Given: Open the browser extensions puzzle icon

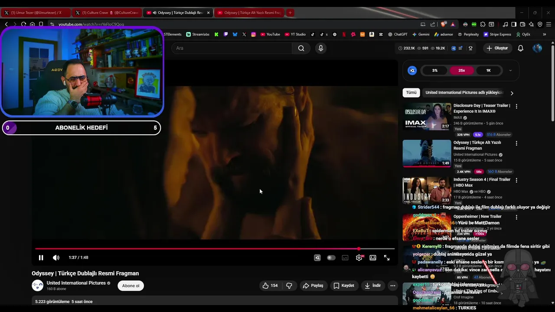Looking at the screenshot, I should [x=483, y=24].
